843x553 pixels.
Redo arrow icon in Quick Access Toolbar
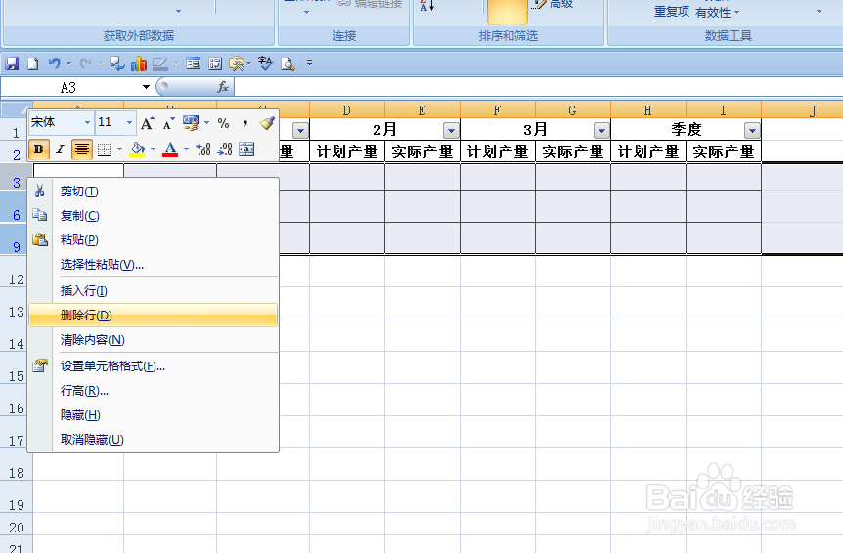pos(85,64)
